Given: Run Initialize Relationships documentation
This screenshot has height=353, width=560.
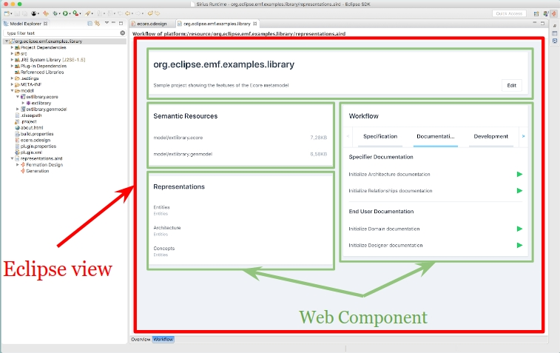Looking at the screenshot, I should coord(519,191).
